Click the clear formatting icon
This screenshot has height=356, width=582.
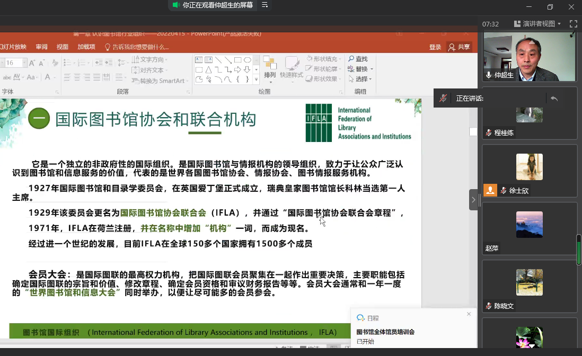55,63
